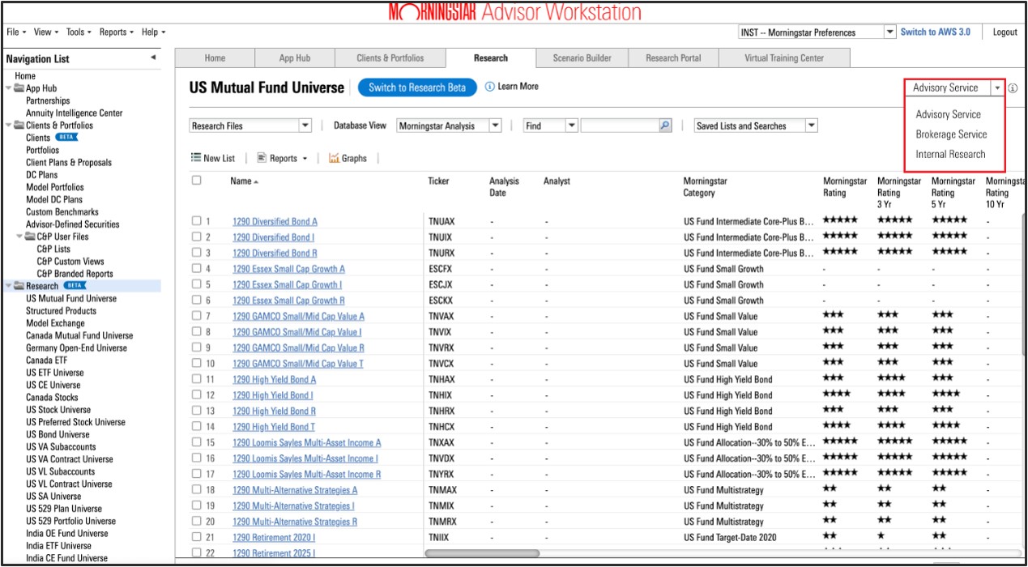Click into the Find search text field
The height and width of the screenshot is (567, 1028).
point(619,126)
